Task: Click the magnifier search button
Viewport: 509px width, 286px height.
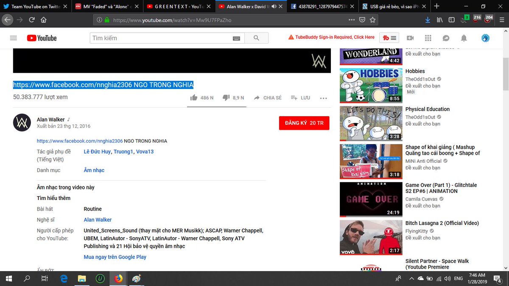Action: coord(256,38)
